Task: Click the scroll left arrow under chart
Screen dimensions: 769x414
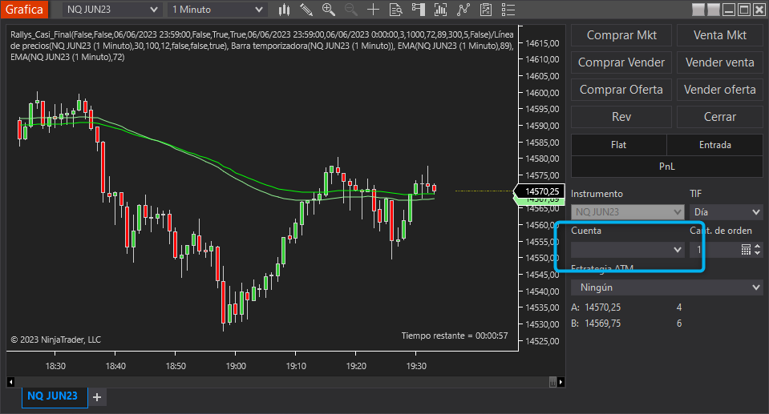Action: 10,382
